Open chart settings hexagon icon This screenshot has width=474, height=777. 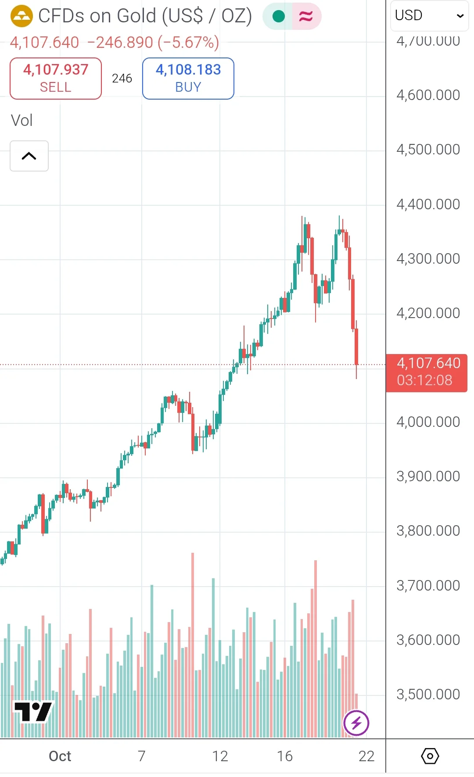point(430,756)
